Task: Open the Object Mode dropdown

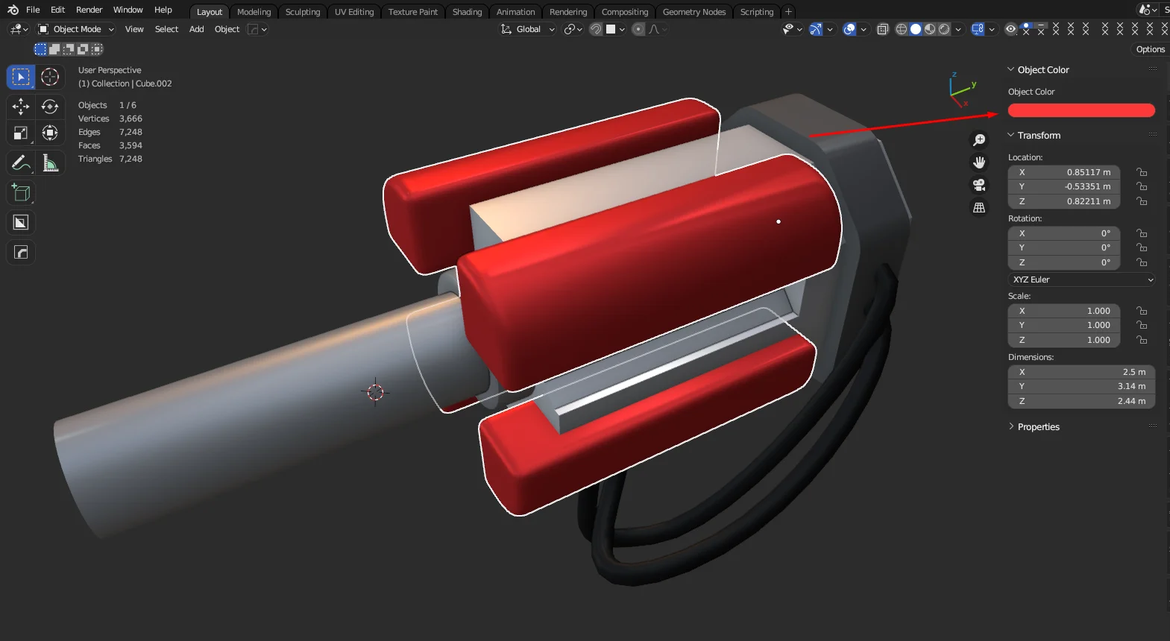Action: (x=76, y=29)
